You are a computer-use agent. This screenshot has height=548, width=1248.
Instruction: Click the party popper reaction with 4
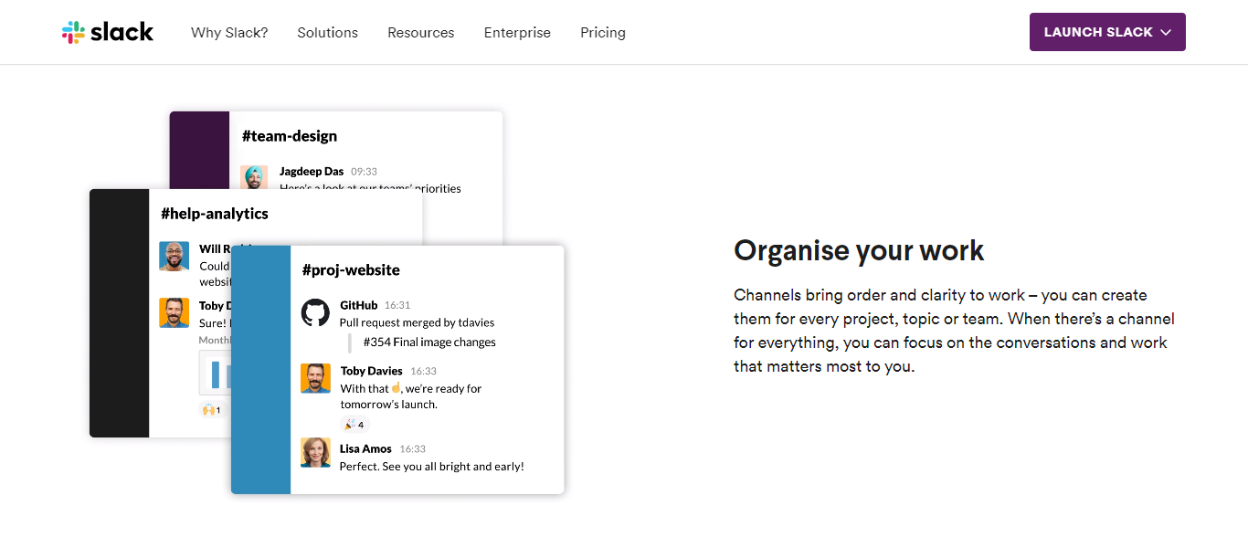(x=354, y=425)
